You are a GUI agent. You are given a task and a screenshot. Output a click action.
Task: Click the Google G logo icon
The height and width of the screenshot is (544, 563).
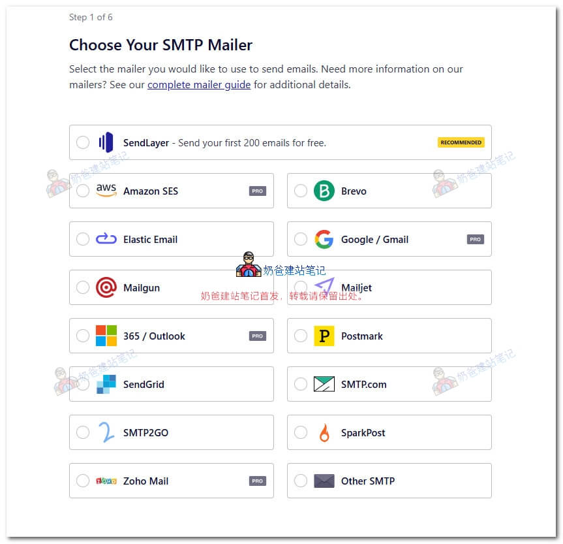pyautogui.click(x=324, y=239)
